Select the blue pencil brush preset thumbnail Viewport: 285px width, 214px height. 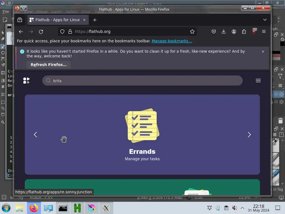(276, 177)
